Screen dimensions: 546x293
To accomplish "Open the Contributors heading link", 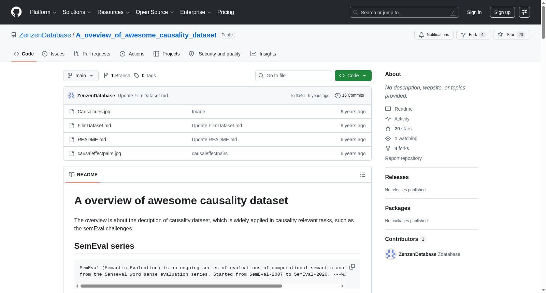I will tap(406, 239).
